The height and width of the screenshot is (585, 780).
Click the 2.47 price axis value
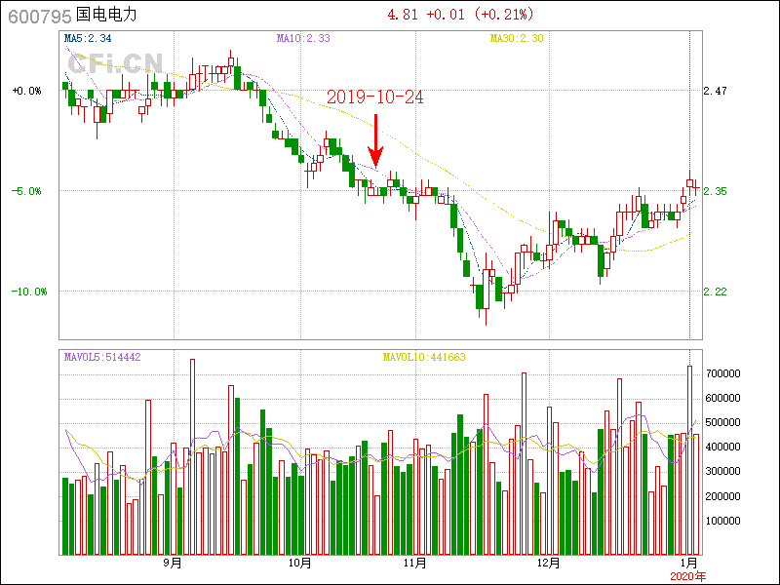point(715,91)
